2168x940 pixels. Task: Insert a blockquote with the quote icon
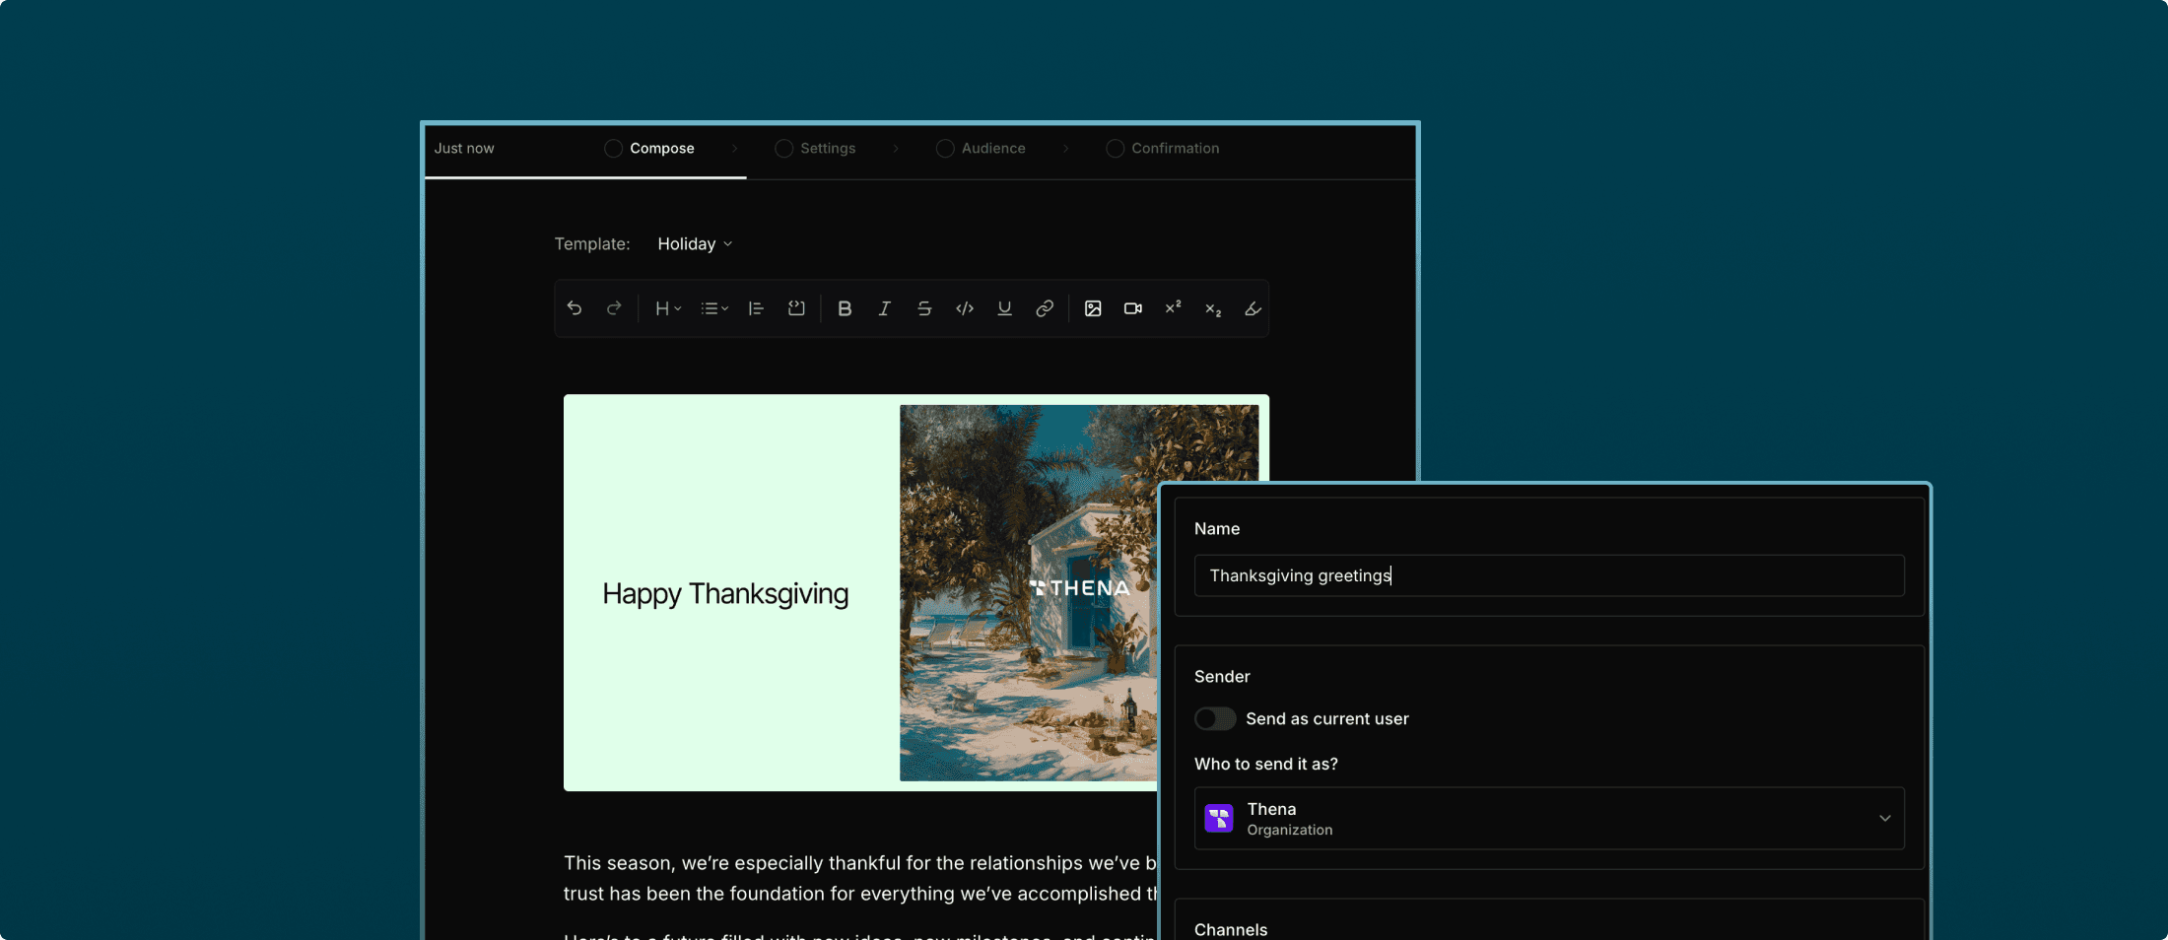pos(756,308)
